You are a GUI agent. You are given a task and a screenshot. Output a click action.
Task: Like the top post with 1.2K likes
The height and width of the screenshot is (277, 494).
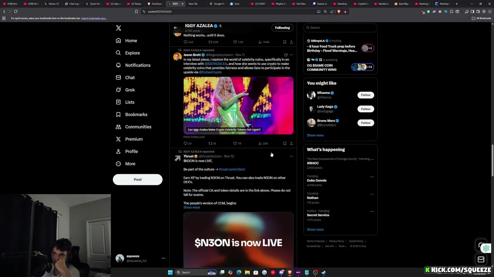click(x=238, y=42)
